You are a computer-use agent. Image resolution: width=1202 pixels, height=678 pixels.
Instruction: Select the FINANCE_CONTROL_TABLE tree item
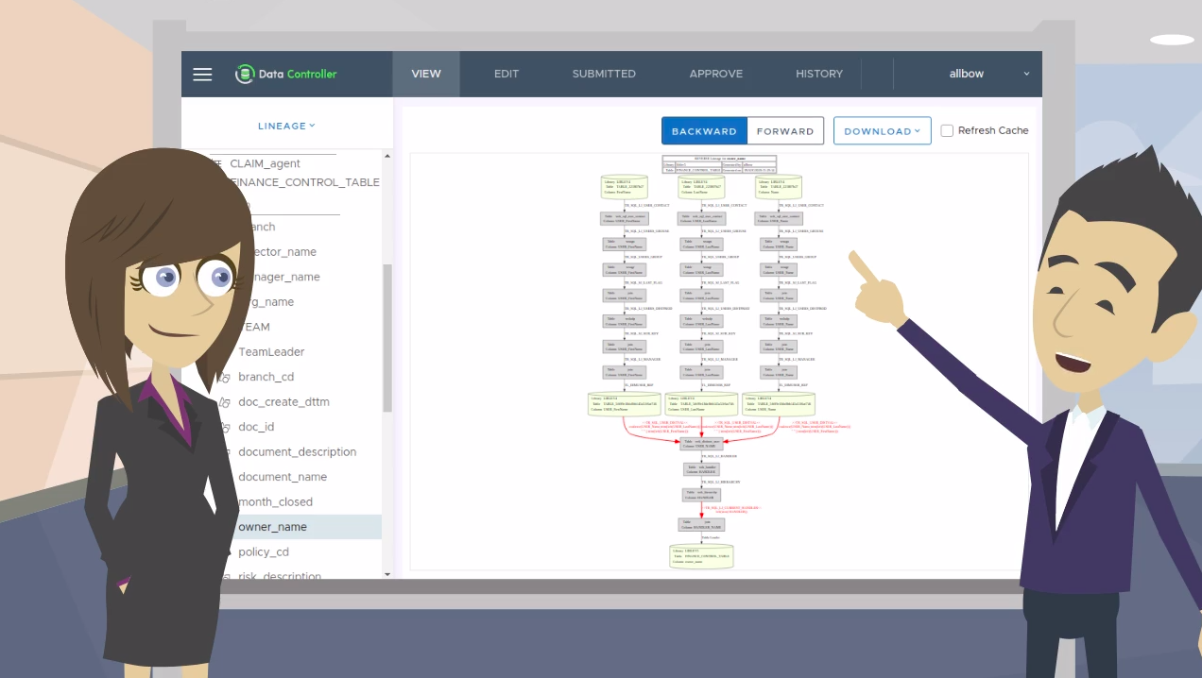[304, 182]
